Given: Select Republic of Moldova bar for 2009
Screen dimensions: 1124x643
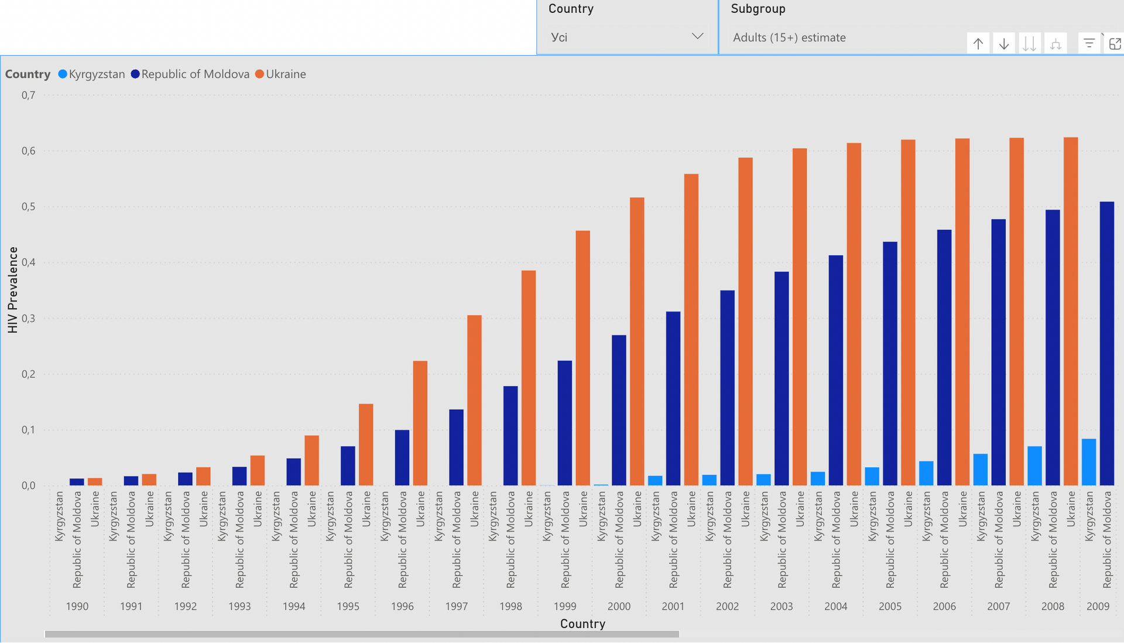Looking at the screenshot, I should [1107, 343].
